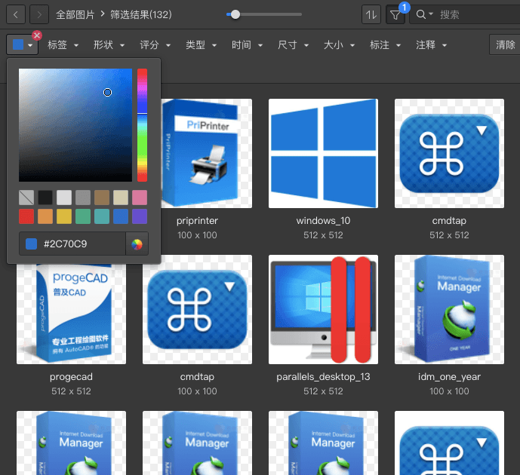
Task: Click the search magnifier icon
Action: 421,14
